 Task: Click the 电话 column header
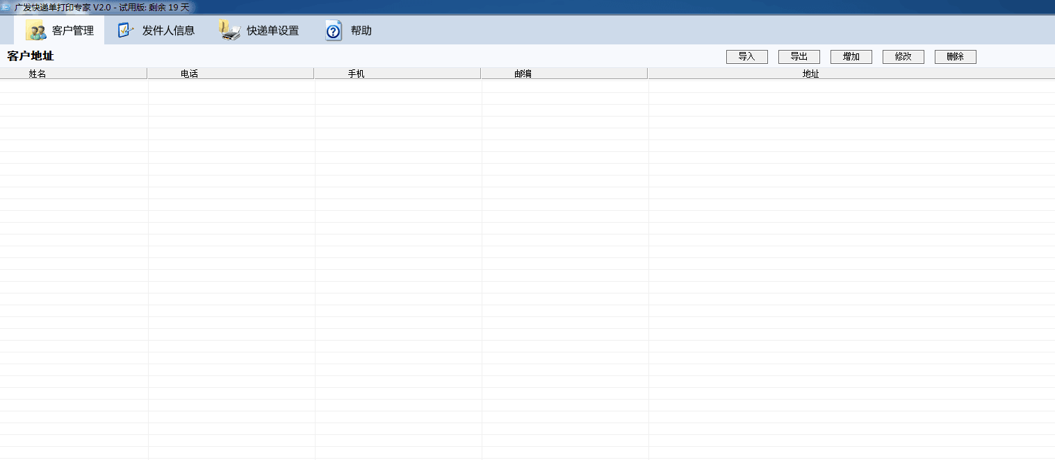click(189, 74)
